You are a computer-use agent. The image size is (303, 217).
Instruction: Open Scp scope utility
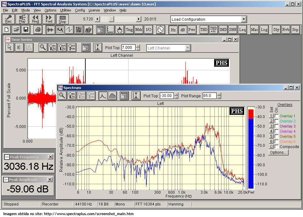[295, 30]
